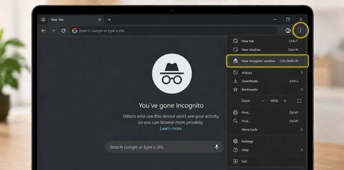Screen dimensions: 344x170
Task: Open Downloads from the menu
Action: click(266, 81)
